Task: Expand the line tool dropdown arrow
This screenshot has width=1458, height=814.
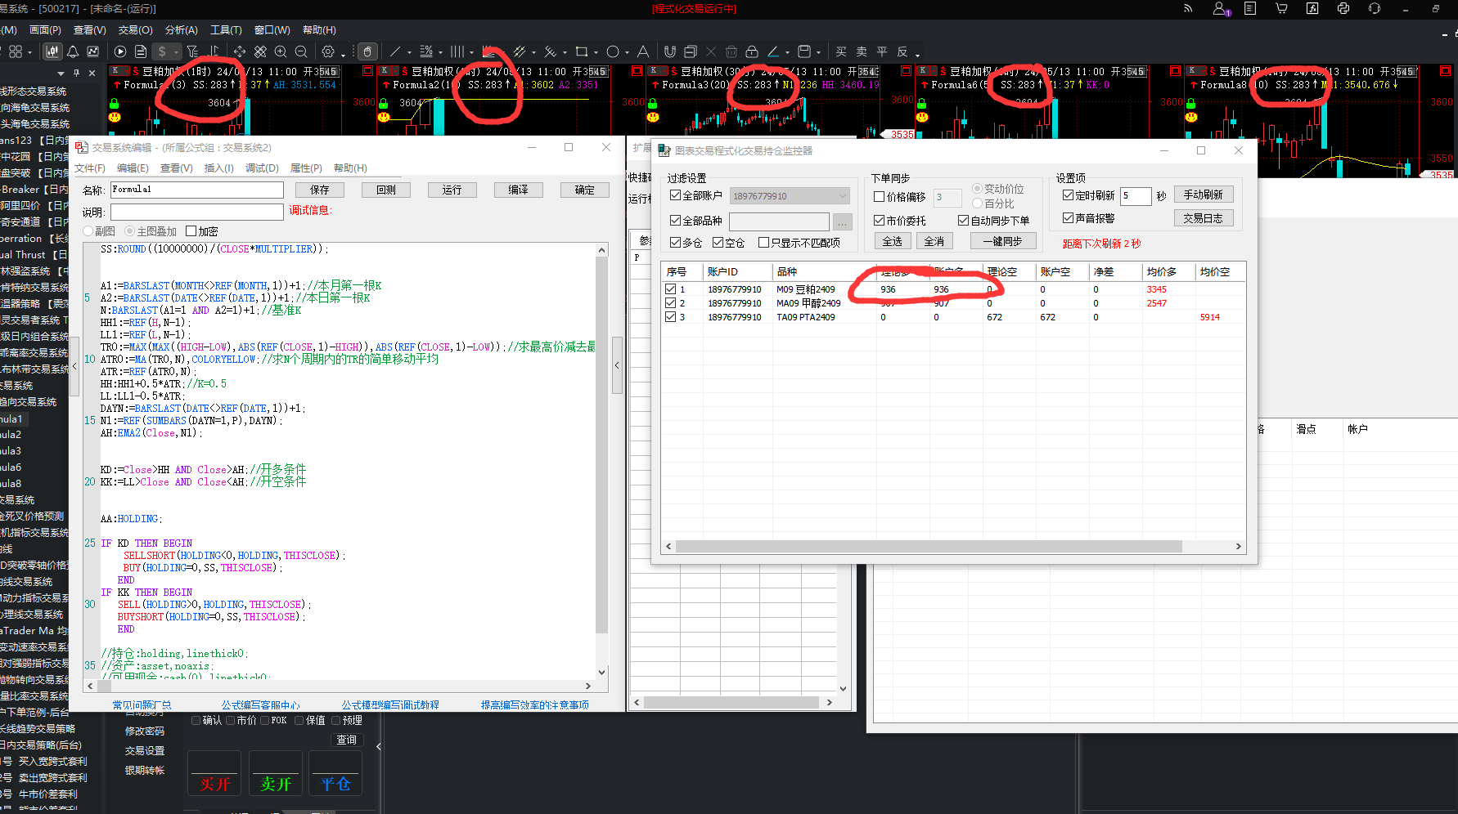Action: click(409, 53)
